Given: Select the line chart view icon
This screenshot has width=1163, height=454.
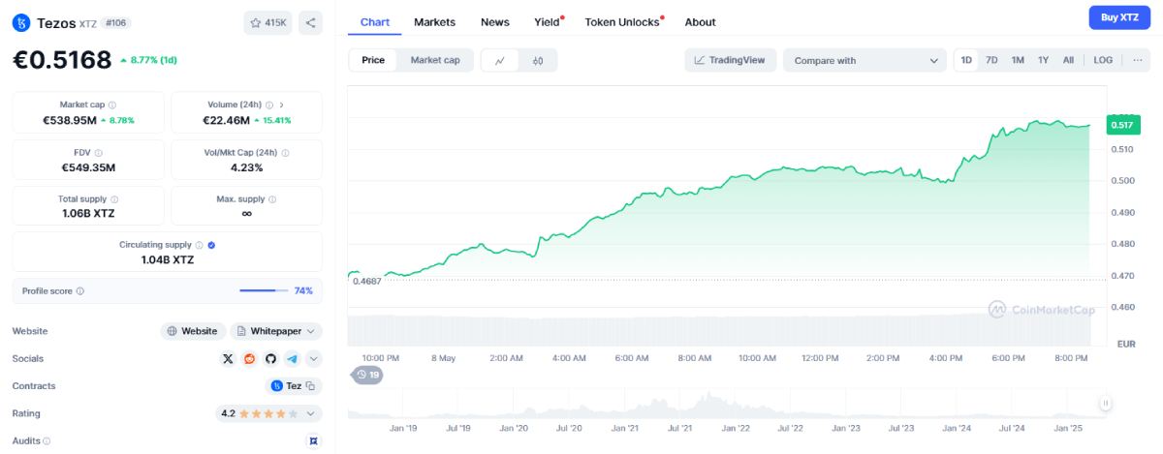Looking at the screenshot, I should tap(500, 60).
